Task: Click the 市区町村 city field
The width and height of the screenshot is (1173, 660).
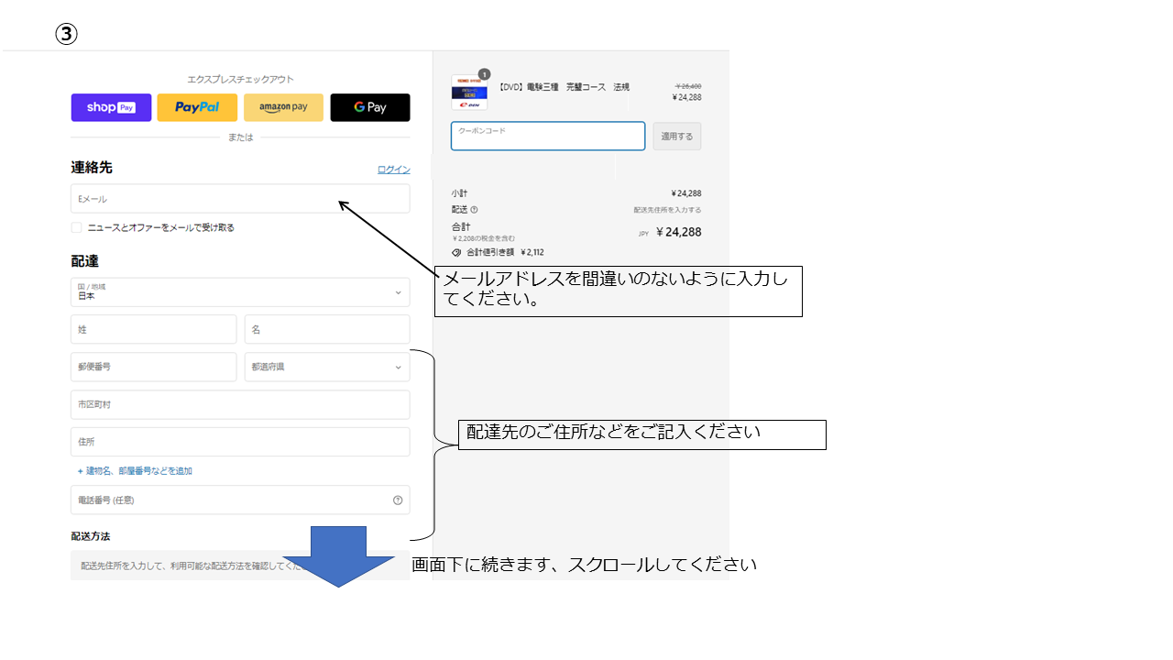Action: (x=240, y=404)
